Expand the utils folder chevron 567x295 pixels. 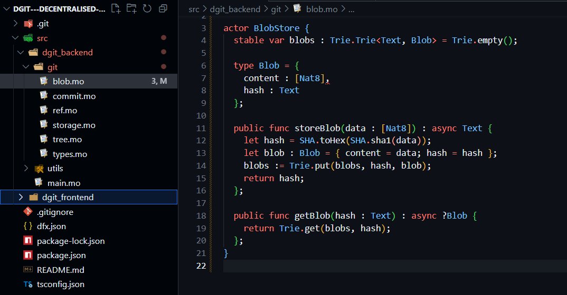click(x=26, y=168)
